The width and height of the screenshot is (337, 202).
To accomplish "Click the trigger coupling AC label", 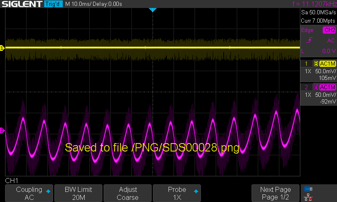I will [331, 40].
